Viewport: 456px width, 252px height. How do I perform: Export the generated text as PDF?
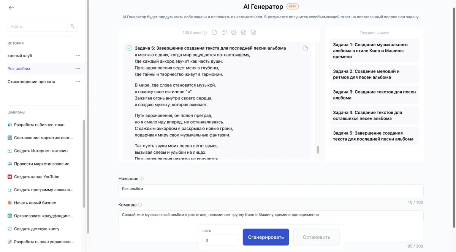click(x=243, y=32)
